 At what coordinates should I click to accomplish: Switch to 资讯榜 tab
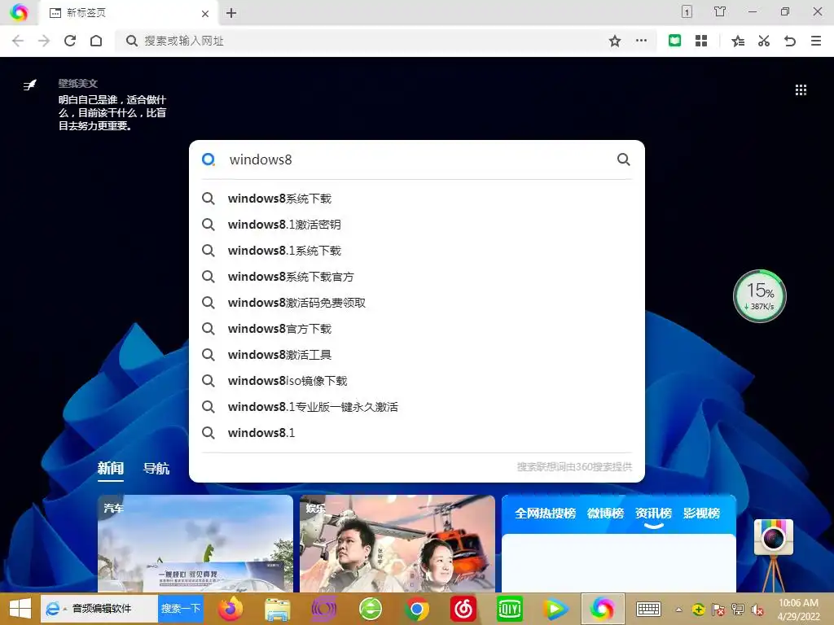653,514
